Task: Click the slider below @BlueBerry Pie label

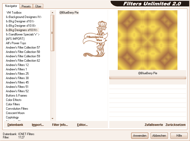Action: click(x=148, y=78)
